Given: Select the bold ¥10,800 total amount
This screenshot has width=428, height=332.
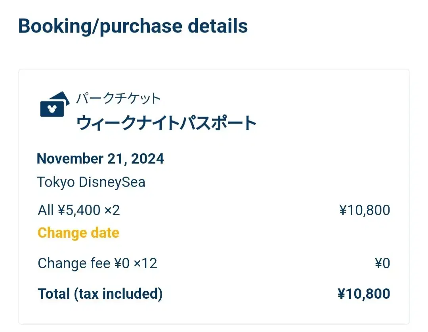Looking at the screenshot, I should [364, 294].
